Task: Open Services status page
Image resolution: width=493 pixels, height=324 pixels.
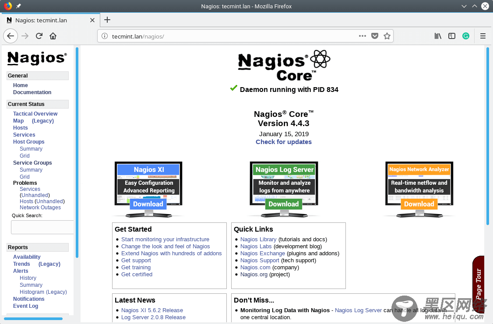Action: click(24, 134)
